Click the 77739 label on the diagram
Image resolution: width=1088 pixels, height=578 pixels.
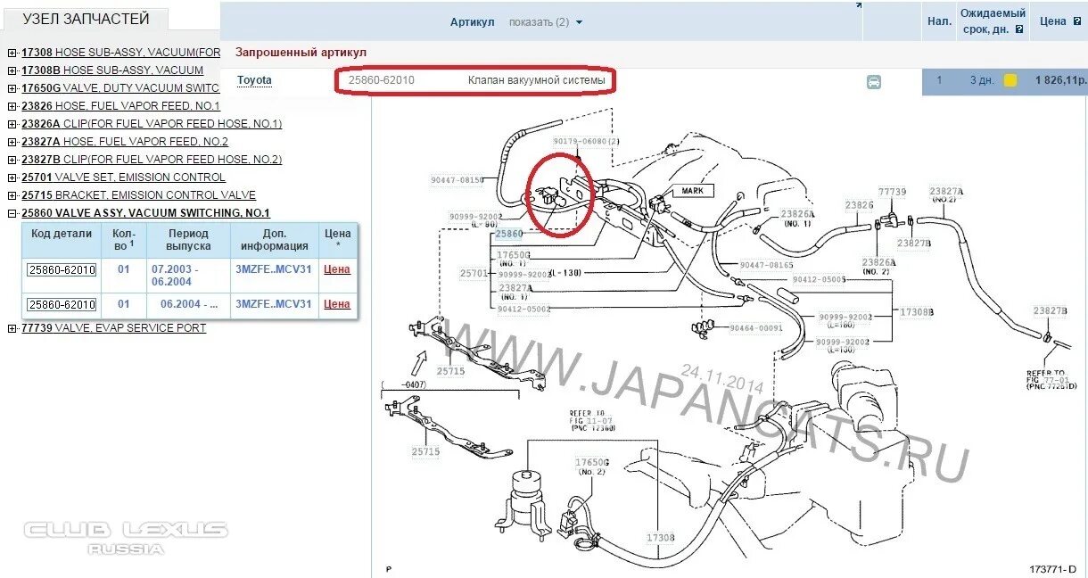tap(892, 192)
